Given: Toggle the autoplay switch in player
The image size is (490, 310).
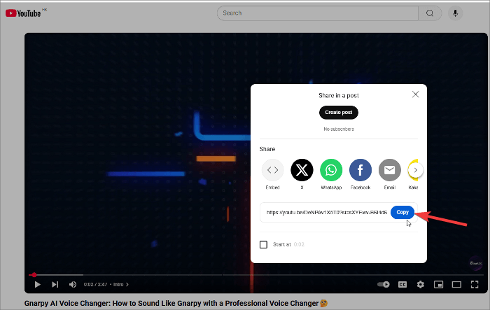Looking at the screenshot, I should tap(383, 285).
